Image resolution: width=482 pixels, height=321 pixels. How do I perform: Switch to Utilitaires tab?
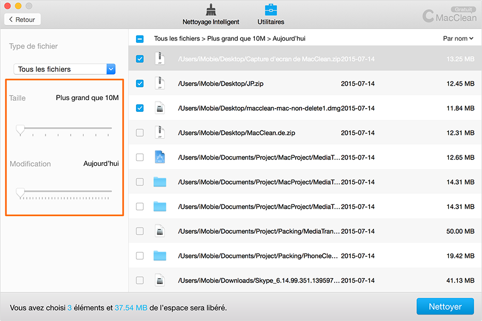271,15
